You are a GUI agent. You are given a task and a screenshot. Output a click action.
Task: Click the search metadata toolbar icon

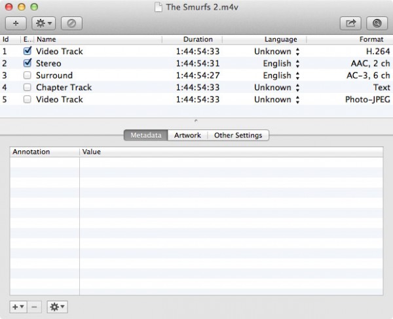(x=377, y=24)
